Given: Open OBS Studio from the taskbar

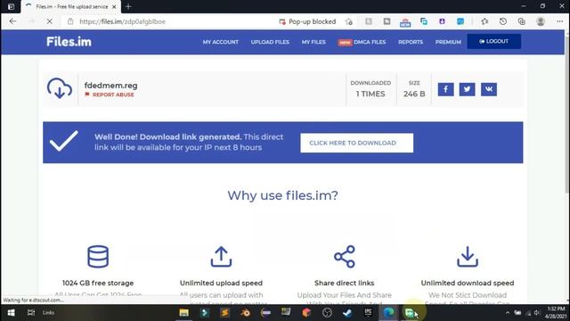Looking at the screenshot, I should point(327,313).
